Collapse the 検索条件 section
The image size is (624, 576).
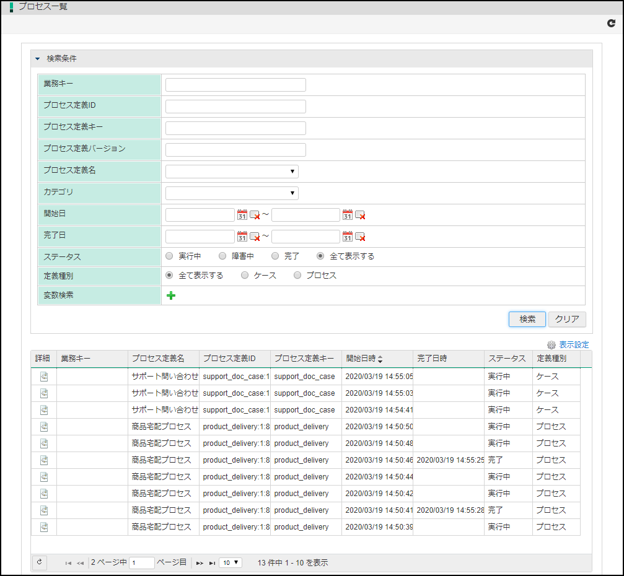tap(37, 58)
